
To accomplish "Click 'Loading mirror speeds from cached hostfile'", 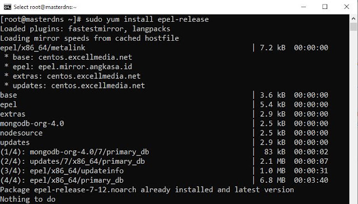I will click(89, 39).
